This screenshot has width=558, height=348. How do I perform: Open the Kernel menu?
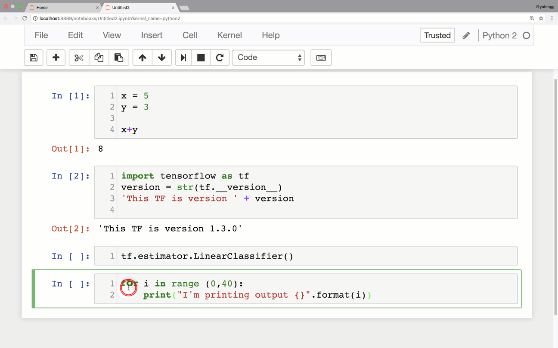[229, 35]
